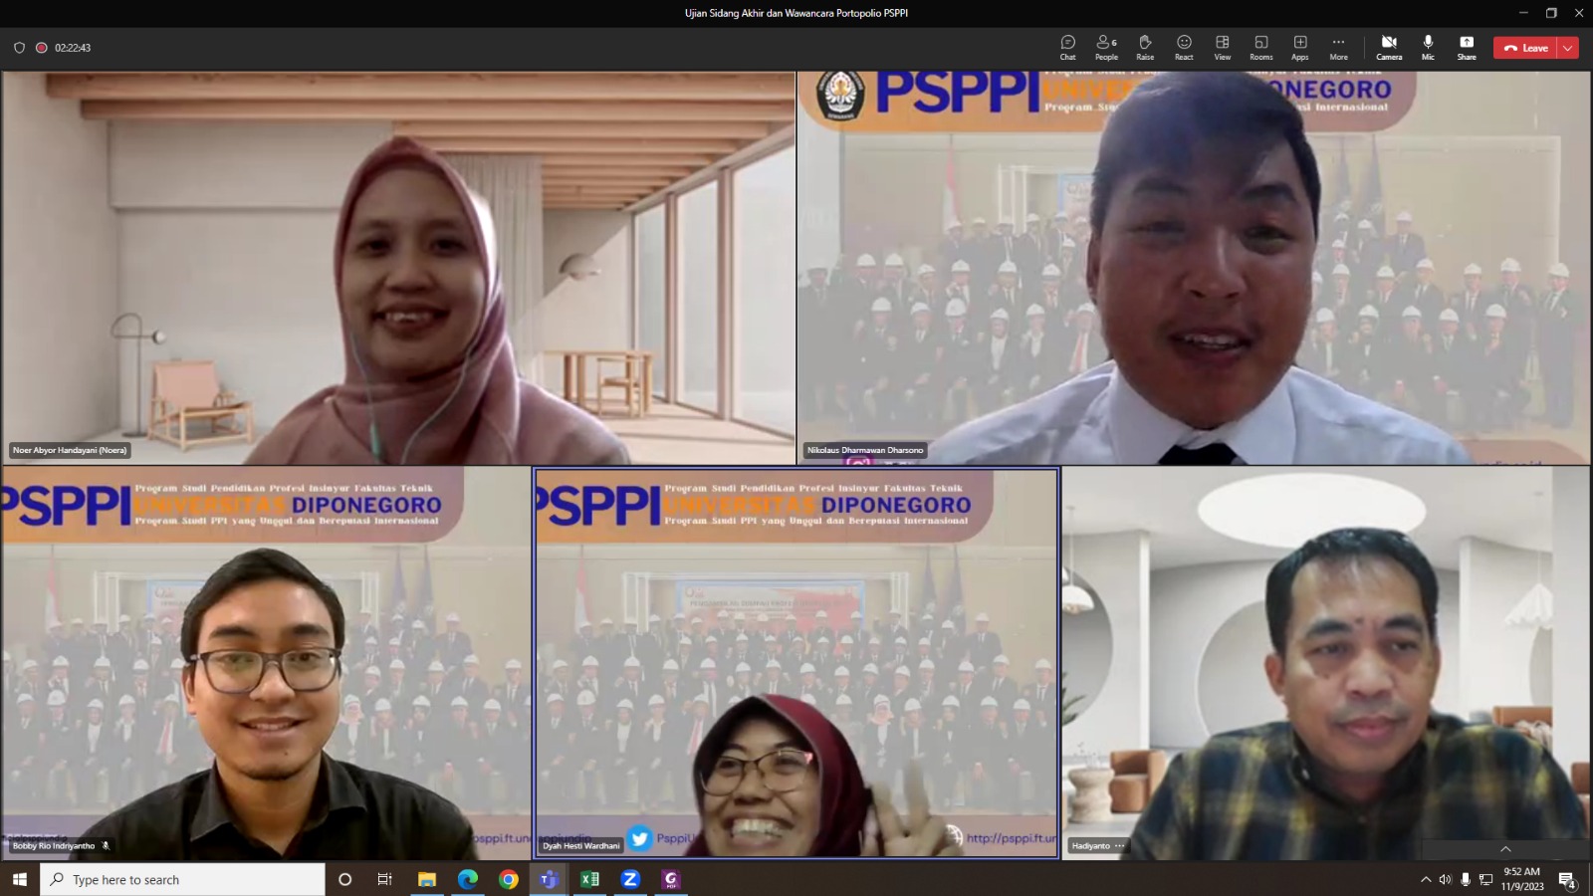Open the More actions menu
This screenshot has width=1593, height=896.
coord(1338,47)
